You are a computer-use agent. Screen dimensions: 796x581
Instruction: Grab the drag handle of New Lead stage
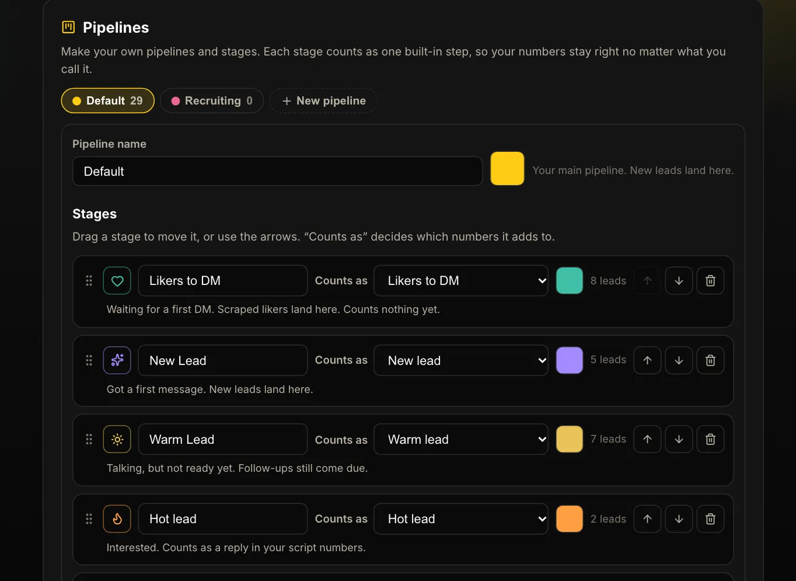89,360
